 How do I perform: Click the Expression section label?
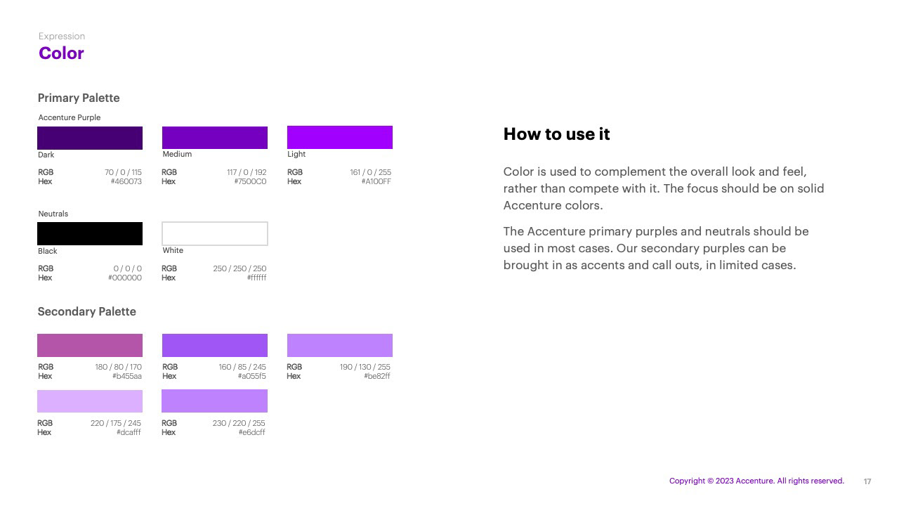(x=62, y=36)
